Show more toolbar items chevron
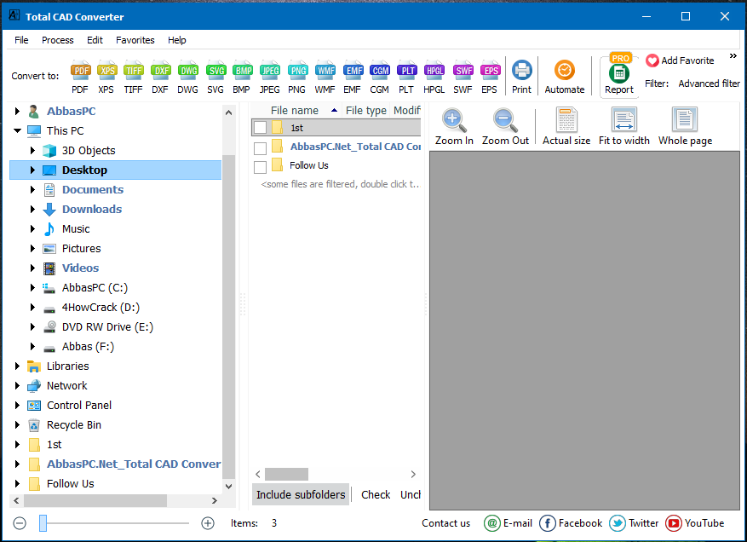The height and width of the screenshot is (542, 747). (x=733, y=56)
